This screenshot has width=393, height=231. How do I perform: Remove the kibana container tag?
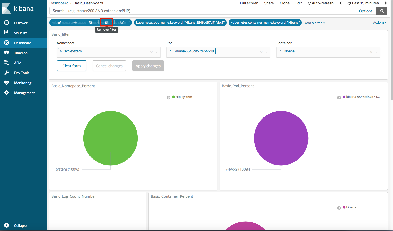(x=280, y=51)
